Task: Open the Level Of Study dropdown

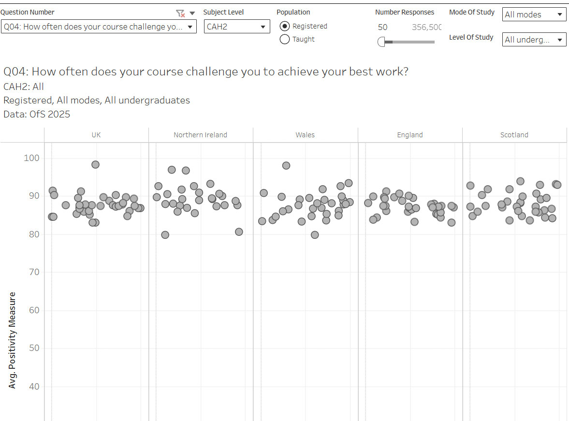Action: pyautogui.click(x=534, y=39)
